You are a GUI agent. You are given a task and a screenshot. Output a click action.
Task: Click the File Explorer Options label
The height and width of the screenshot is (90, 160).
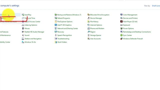click(65, 21)
